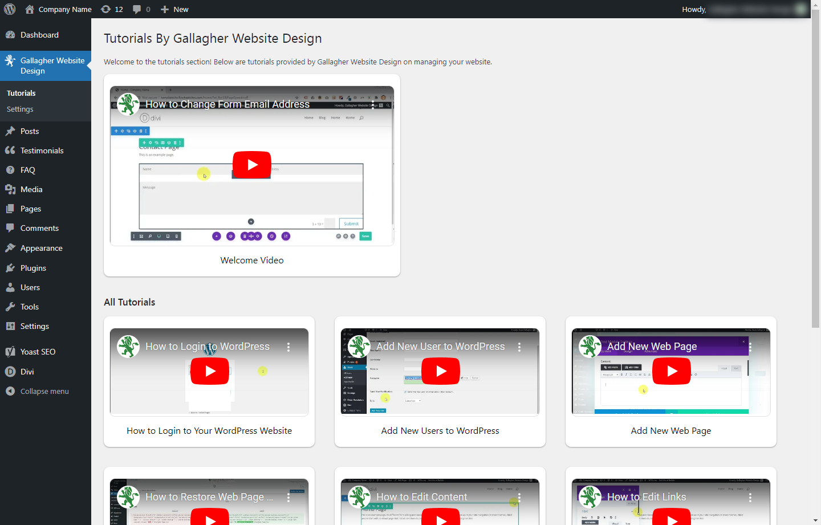
Task: Open more options on How to Login video
Action: click(x=288, y=347)
